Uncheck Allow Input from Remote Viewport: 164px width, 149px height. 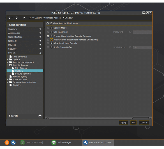(x=52, y=43)
